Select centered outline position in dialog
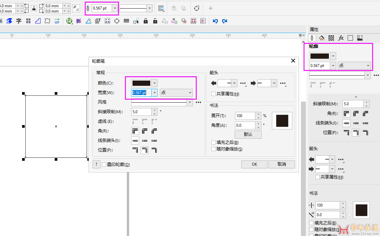The image size is (380, 236). tap(145, 150)
